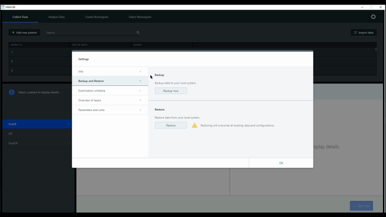Go to the Create Nomogram tab
This screenshot has width=386, height=217.
96,17
